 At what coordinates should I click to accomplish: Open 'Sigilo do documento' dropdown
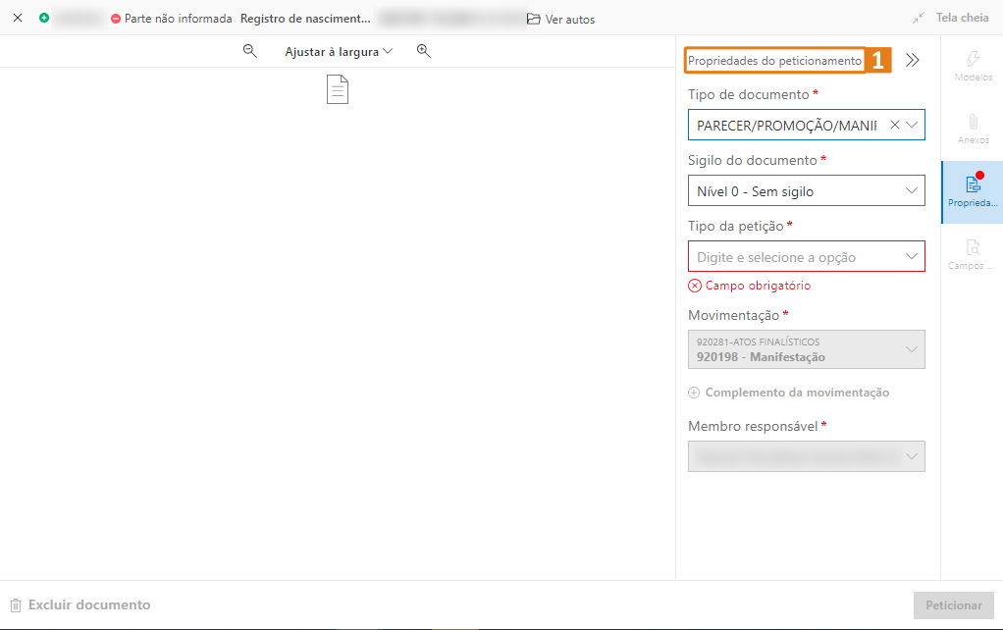(806, 190)
